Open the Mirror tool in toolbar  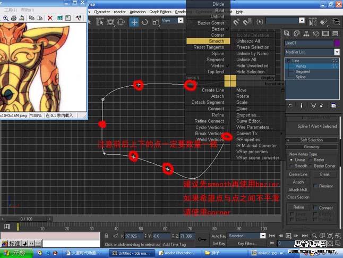point(313,22)
